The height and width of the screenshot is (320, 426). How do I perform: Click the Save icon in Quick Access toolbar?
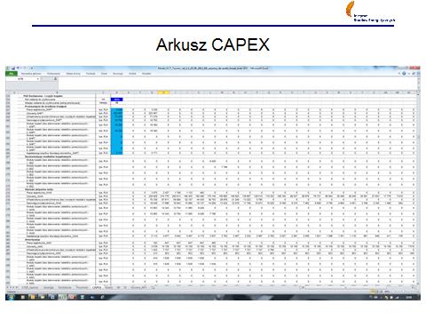click(13, 68)
